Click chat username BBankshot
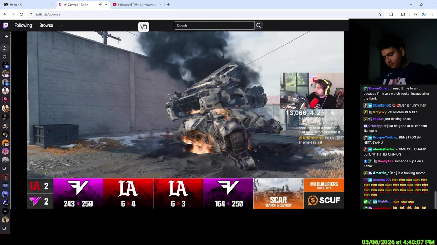The image size is (437, 245). tap(381, 105)
